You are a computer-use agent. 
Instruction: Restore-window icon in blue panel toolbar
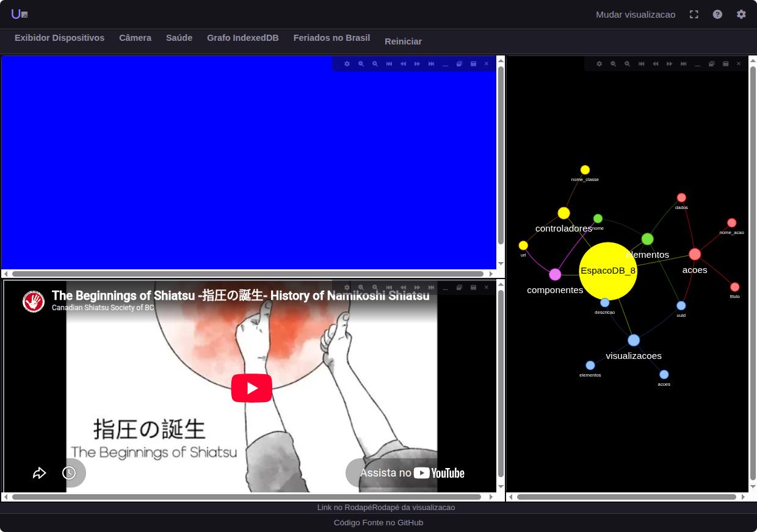pyautogui.click(x=459, y=64)
